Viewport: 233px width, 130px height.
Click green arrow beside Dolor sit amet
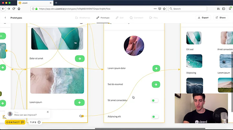(x=80, y=59)
